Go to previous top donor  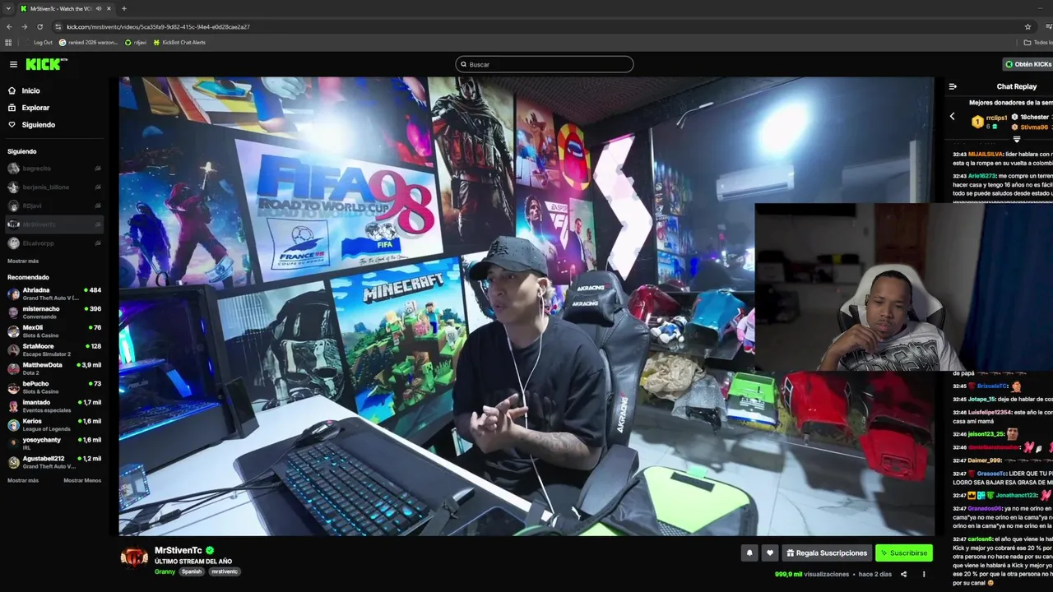click(953, 117)
